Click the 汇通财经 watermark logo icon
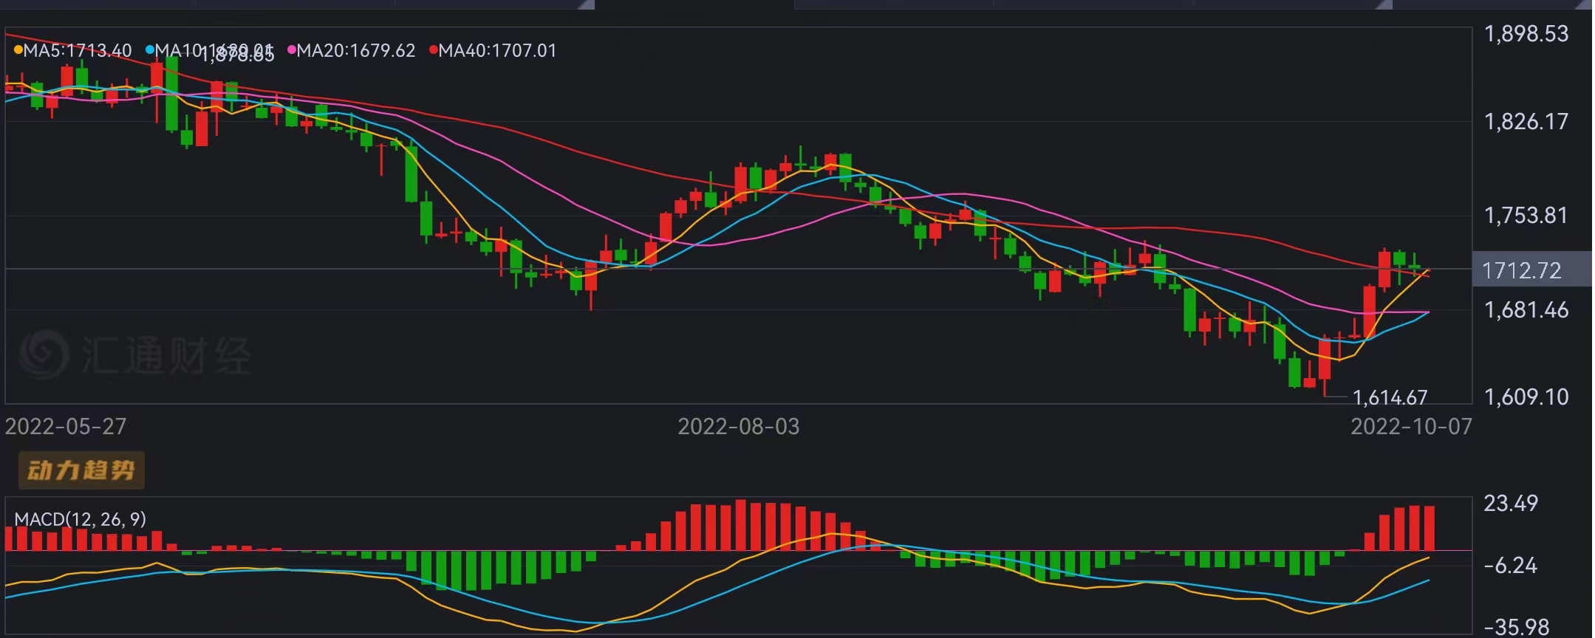 point(44,354)
